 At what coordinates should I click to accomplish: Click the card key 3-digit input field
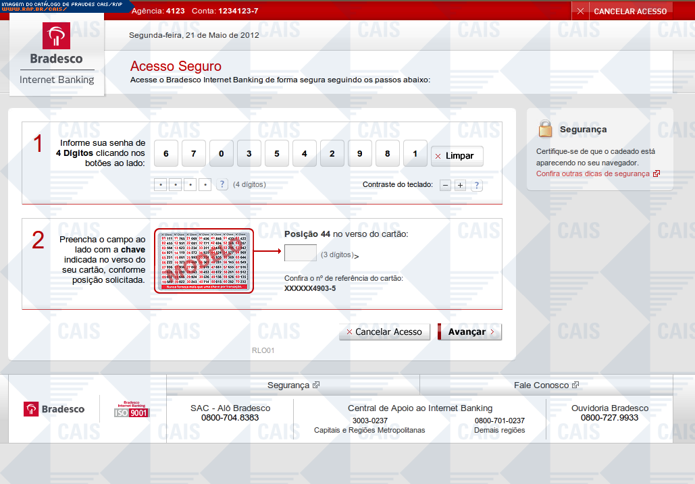click(301, 253)
